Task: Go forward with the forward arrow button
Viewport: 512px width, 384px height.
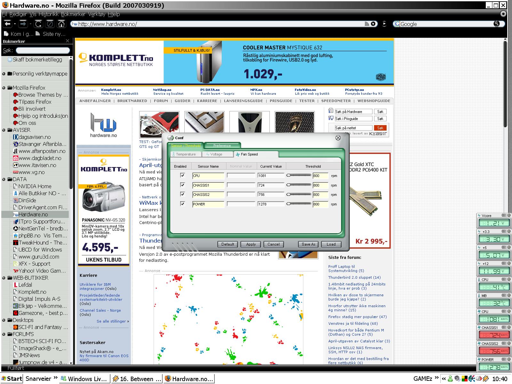Action: (x=23, y=24)
